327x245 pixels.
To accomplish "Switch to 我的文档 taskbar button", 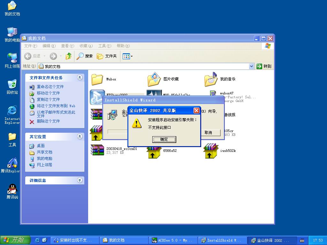I will tap(124, 240).
